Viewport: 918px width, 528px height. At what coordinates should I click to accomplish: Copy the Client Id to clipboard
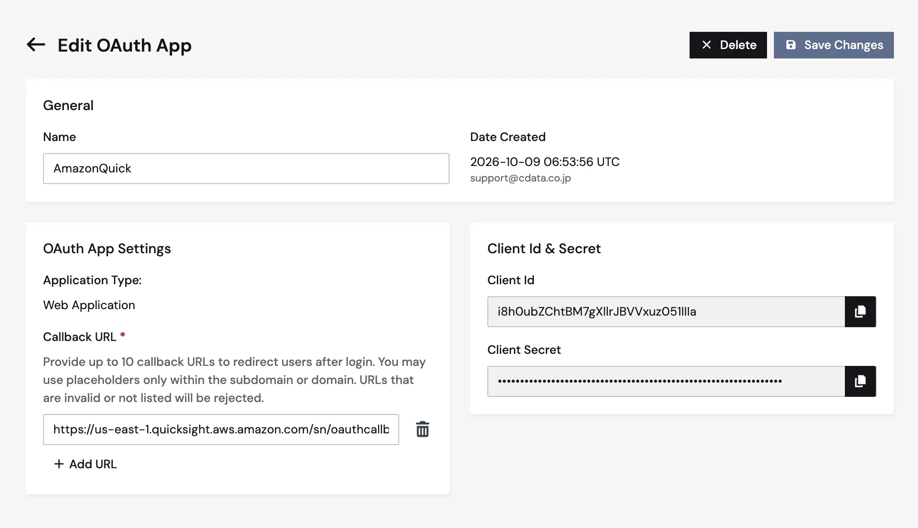point(860,312)
